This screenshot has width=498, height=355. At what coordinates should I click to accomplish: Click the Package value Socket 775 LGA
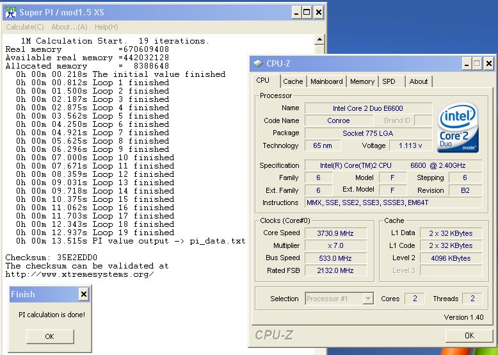pyautogui.click(x=368, y=133)
